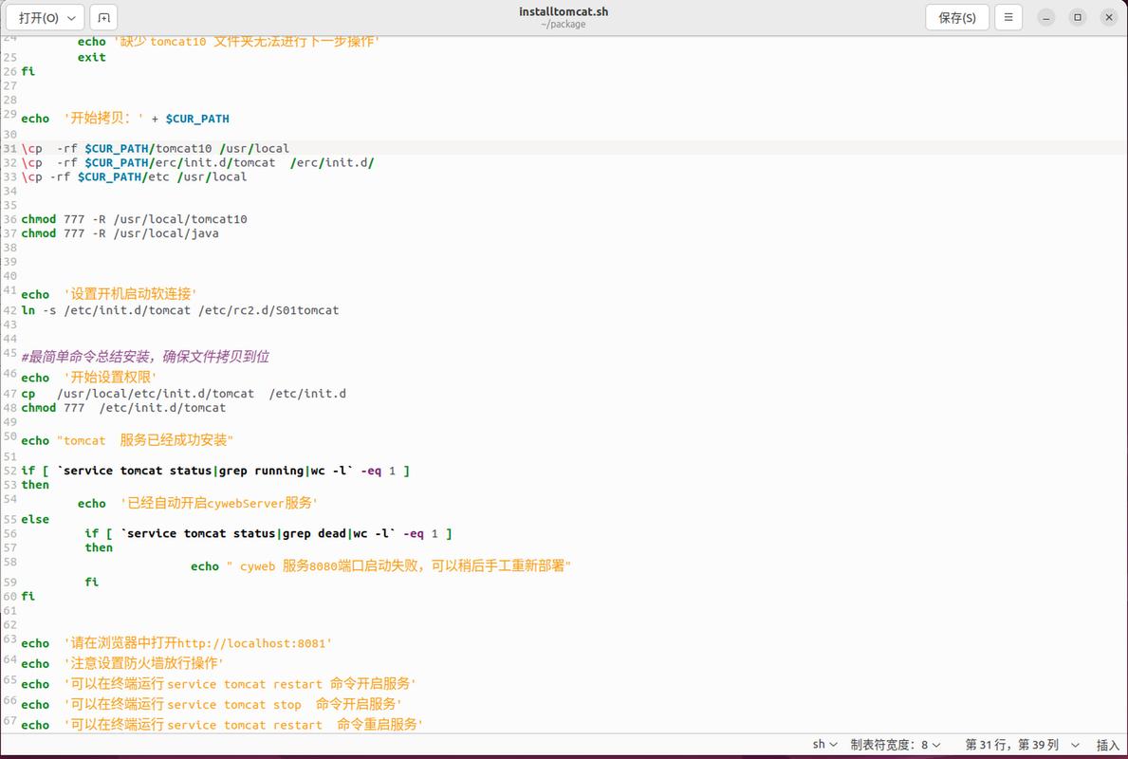
Task: Toggle 插入 insert mode indicator
Action: point(1108,745)
